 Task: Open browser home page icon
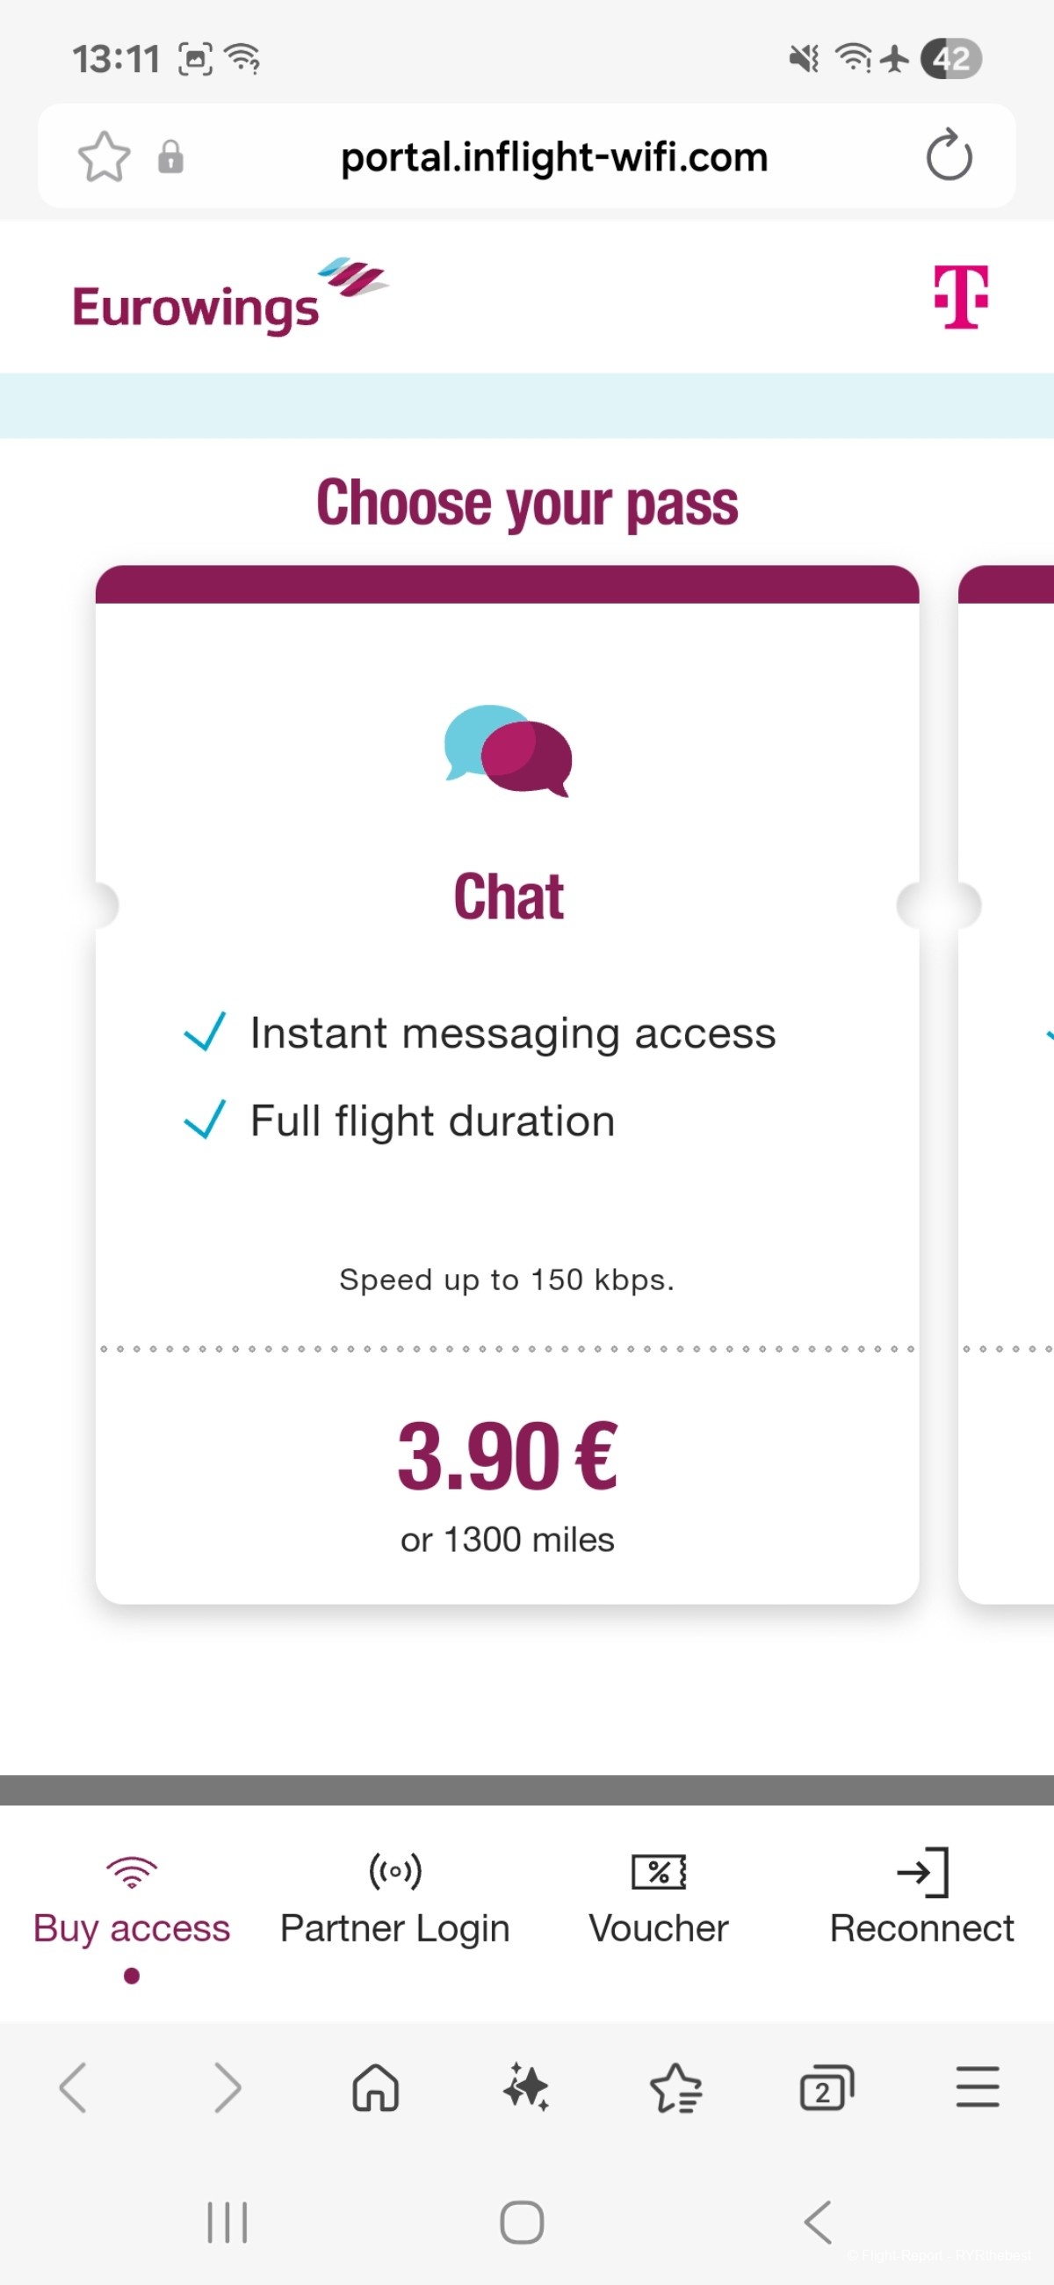376,2086
